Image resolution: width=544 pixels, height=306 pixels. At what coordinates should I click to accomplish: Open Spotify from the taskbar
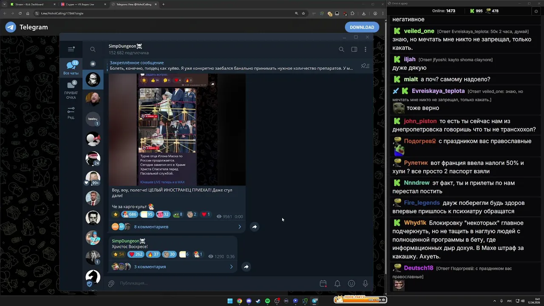[267, 301]
